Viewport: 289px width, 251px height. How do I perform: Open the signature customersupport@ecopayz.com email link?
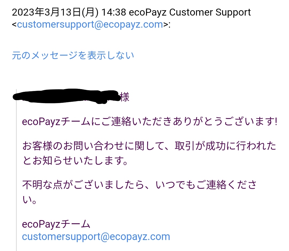click(x=96, y=237)
